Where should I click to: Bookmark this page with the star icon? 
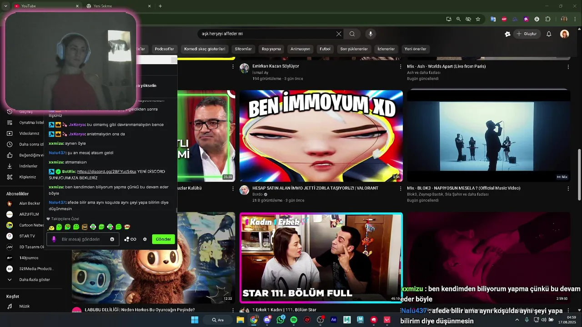pos(478,19)
